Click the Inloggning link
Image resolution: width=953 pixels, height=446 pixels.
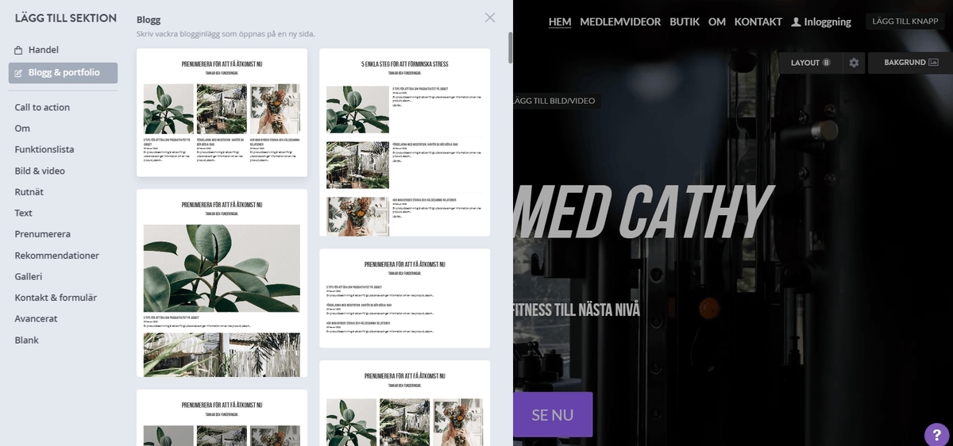point(828,22)
